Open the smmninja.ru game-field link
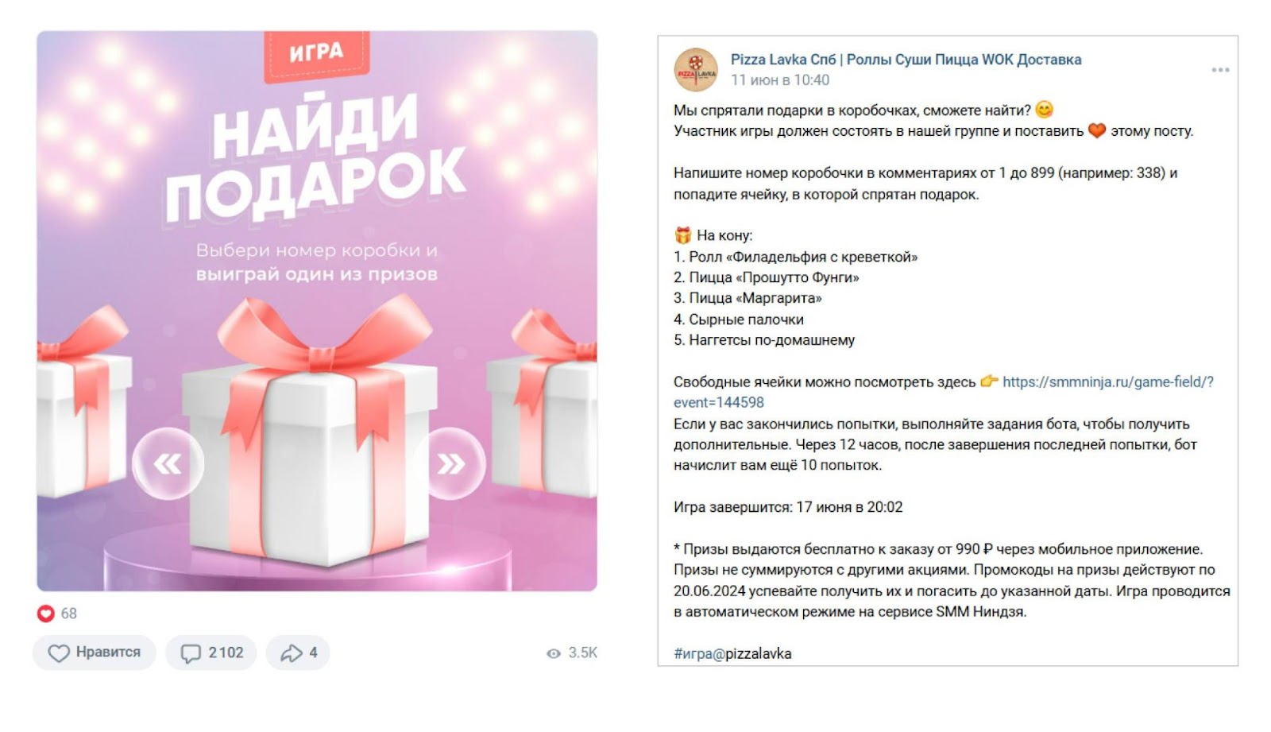The width and height of the screenshot is (1271, 732). pos(1108,381)
